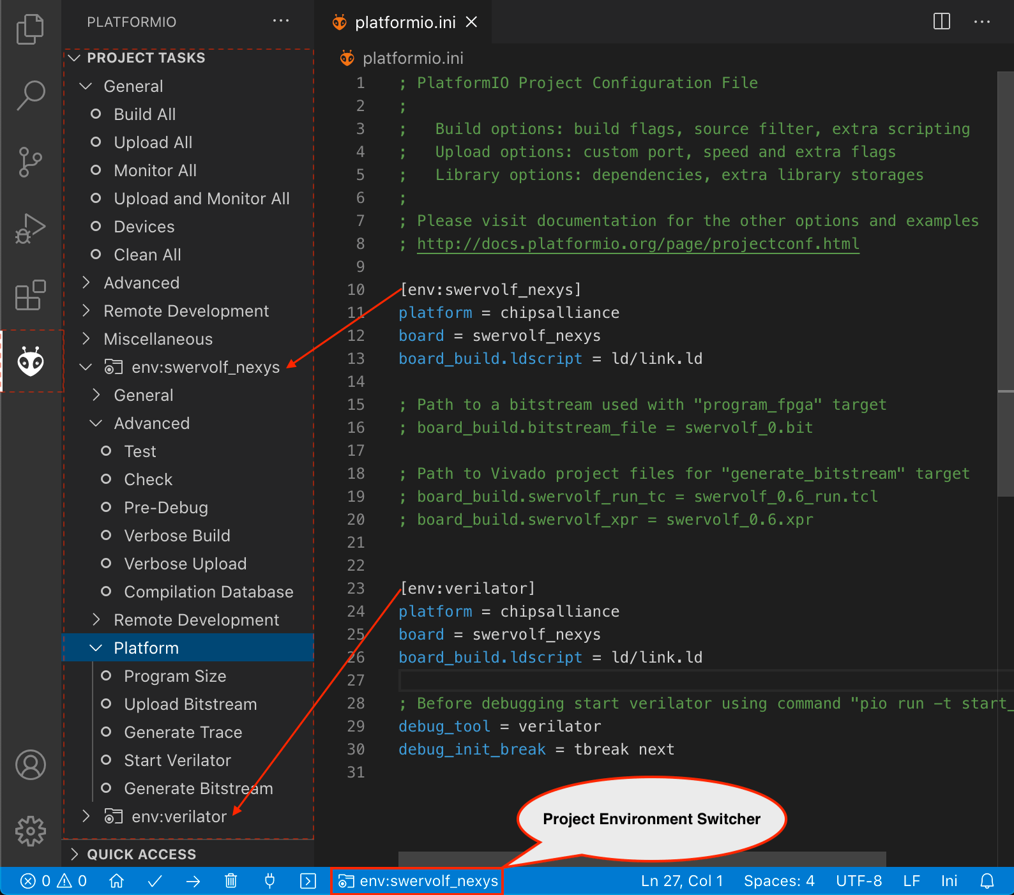Run Test task
Image resolution: width=1014 pixels, height=895 pixels.
188,451
